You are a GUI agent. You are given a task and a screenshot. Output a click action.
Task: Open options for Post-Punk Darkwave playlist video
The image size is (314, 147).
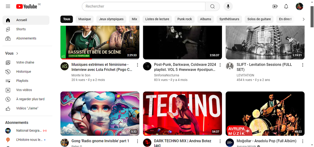click(220, 65)
